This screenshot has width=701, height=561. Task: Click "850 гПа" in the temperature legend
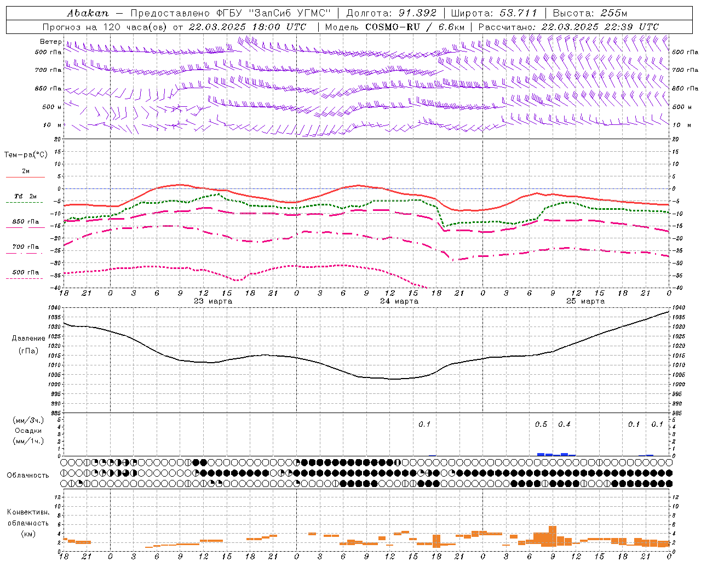26,222
